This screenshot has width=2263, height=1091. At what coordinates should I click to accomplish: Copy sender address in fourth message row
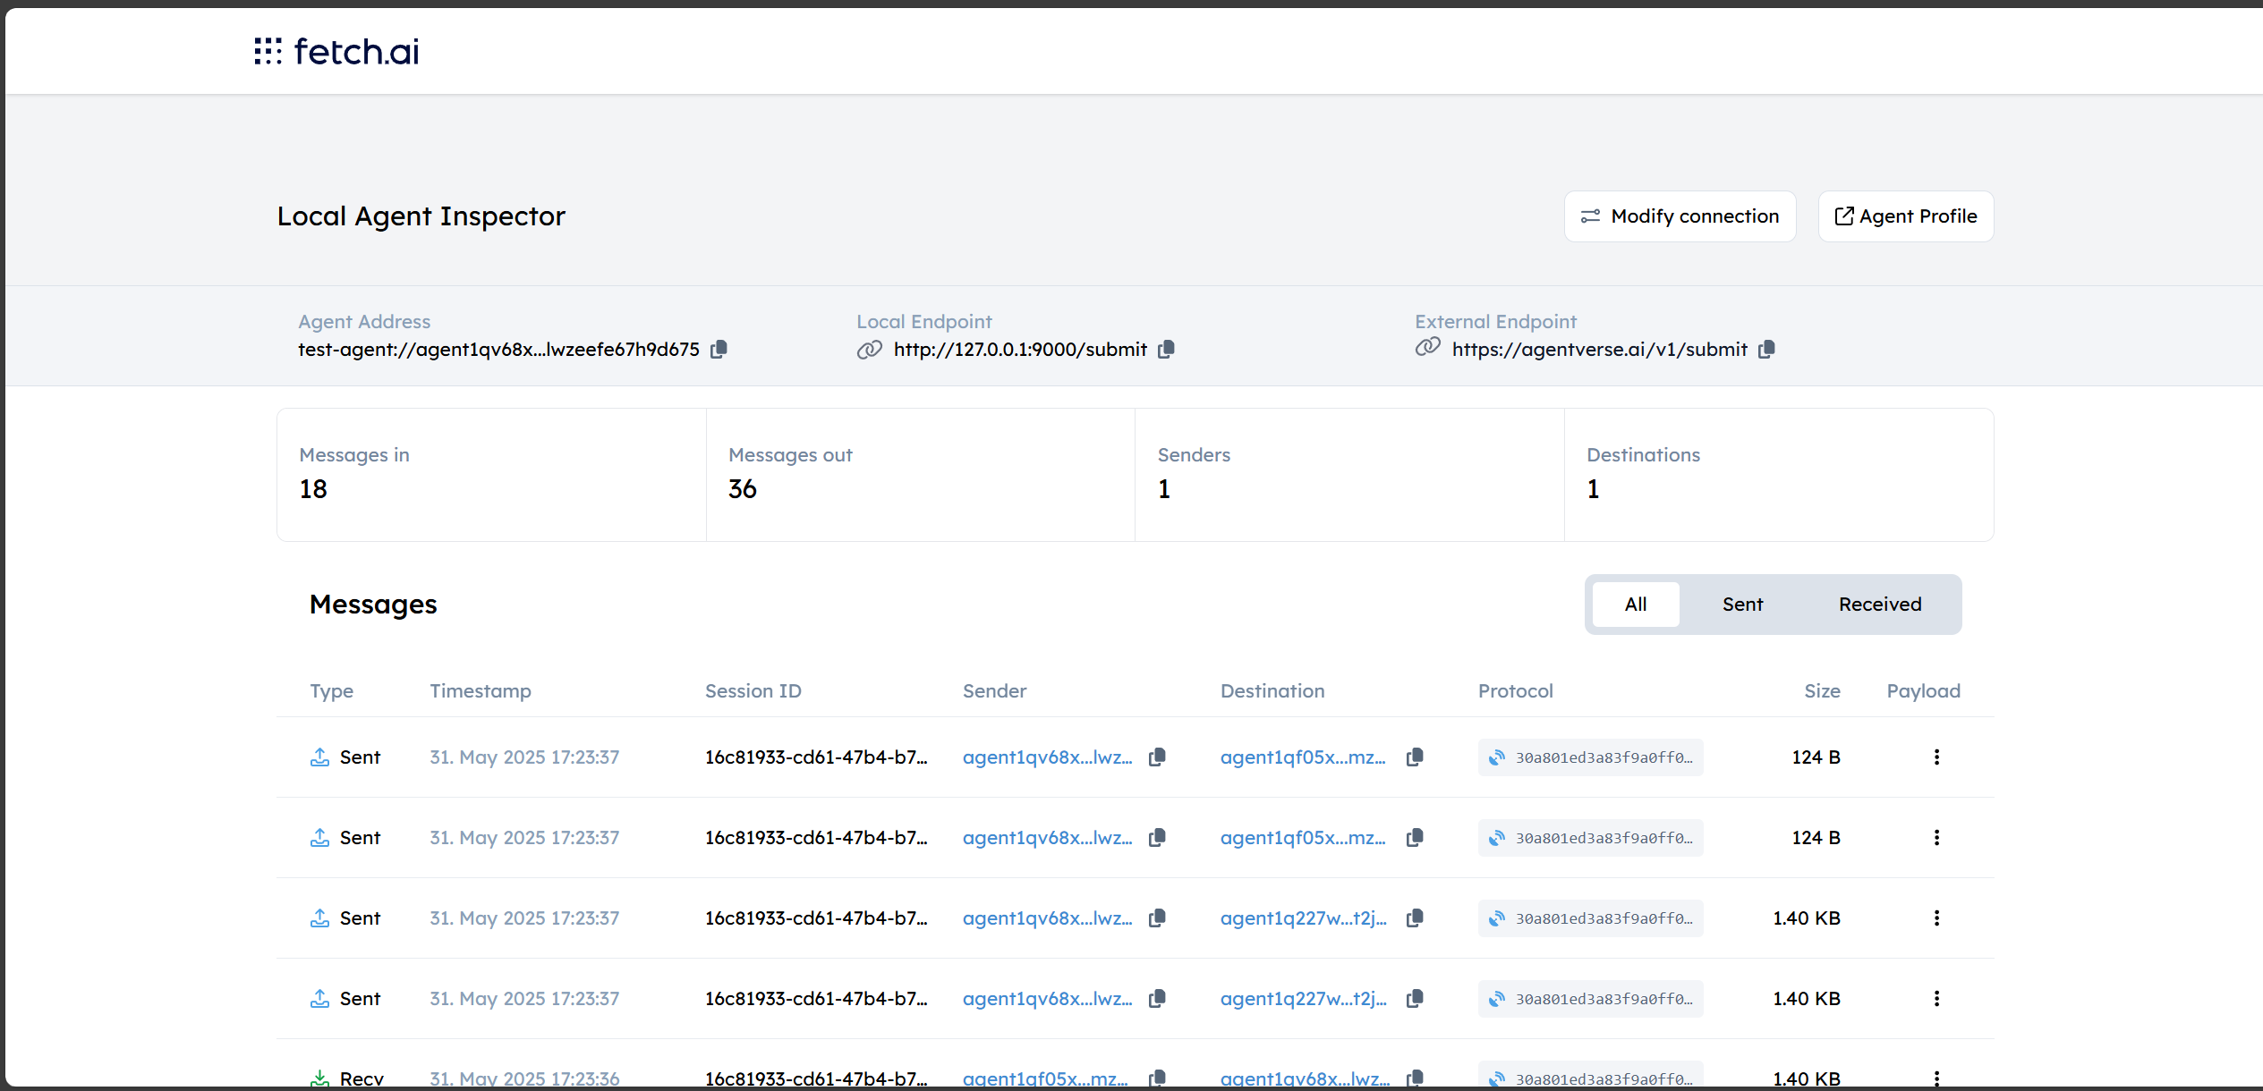(1157, 998)
